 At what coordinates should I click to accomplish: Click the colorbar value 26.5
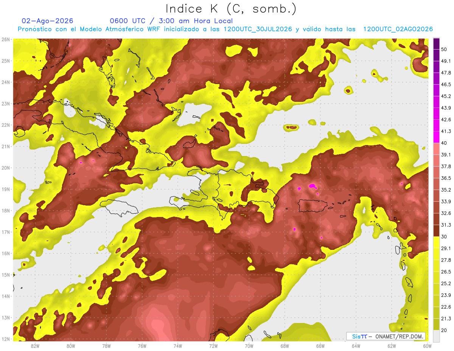click(x=446, y=271)
